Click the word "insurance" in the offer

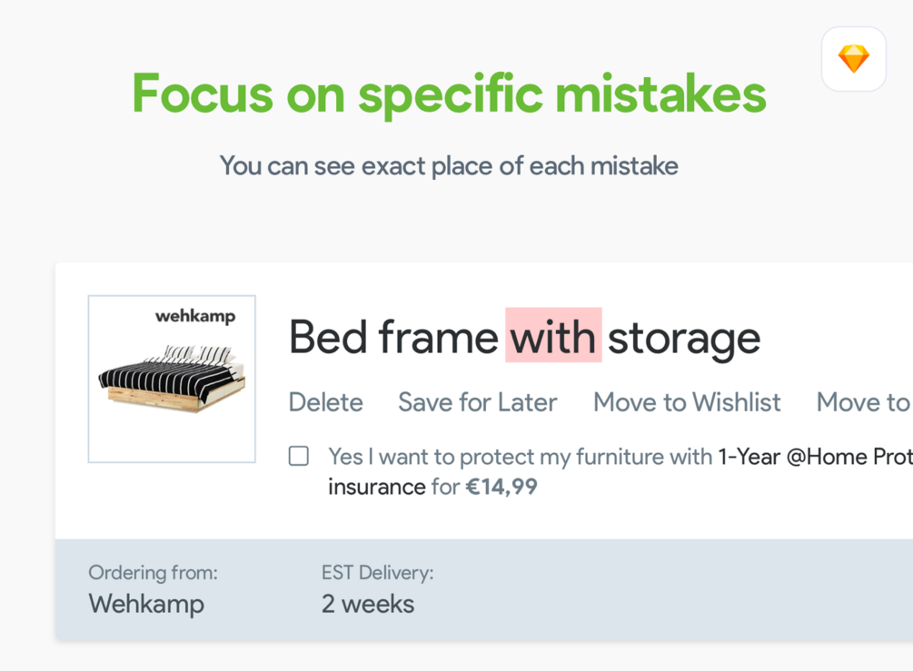[x=376, y=487]
